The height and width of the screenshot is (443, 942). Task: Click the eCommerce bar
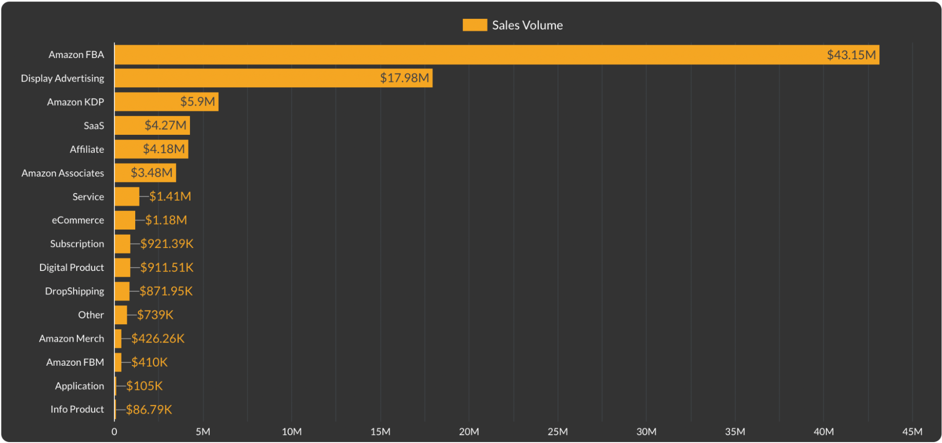(x=124, y=220)
